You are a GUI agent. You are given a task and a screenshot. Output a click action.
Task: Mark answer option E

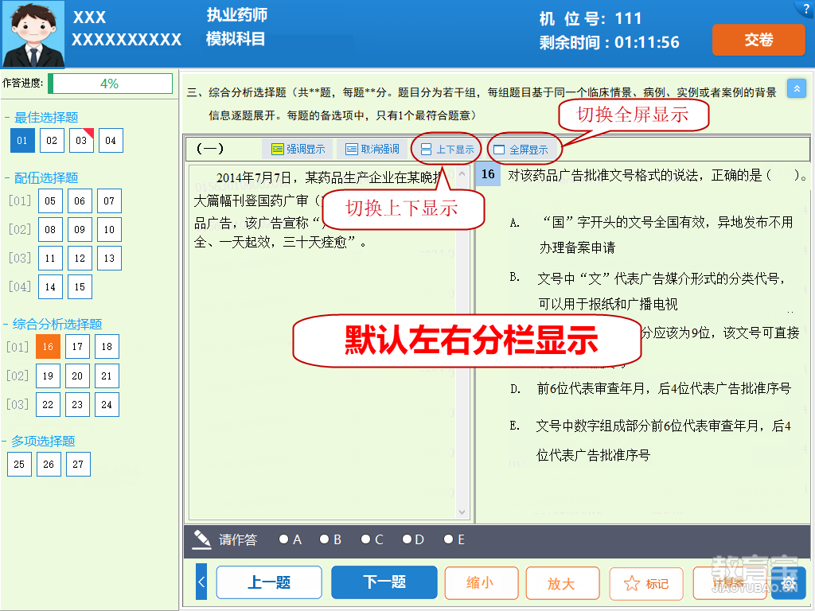tap(448, 539)
